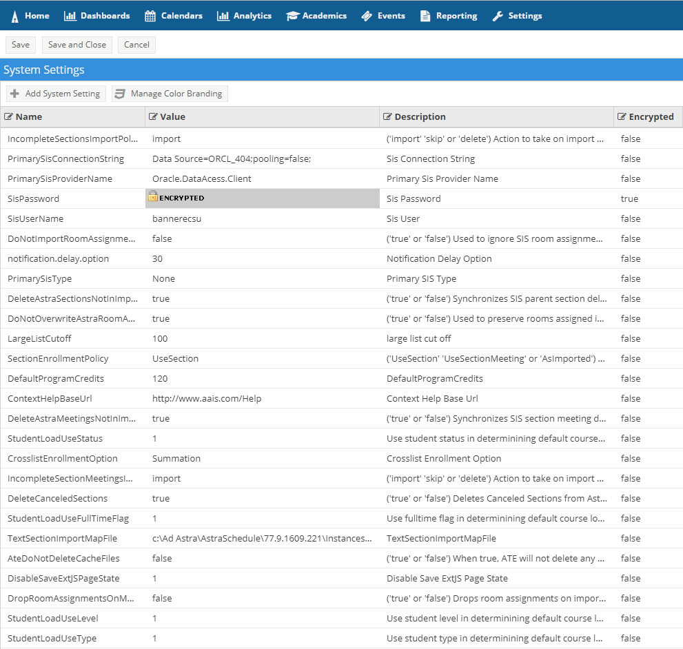Cancel the system settings changes
This screenshot has width=683, height=649.
pyautogui.click(x=136, y=45)
